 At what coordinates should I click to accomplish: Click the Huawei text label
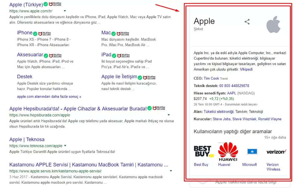pyautogui.click(x=224, y=165)
